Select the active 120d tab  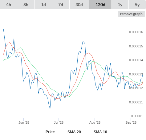[x=100, y=5]
